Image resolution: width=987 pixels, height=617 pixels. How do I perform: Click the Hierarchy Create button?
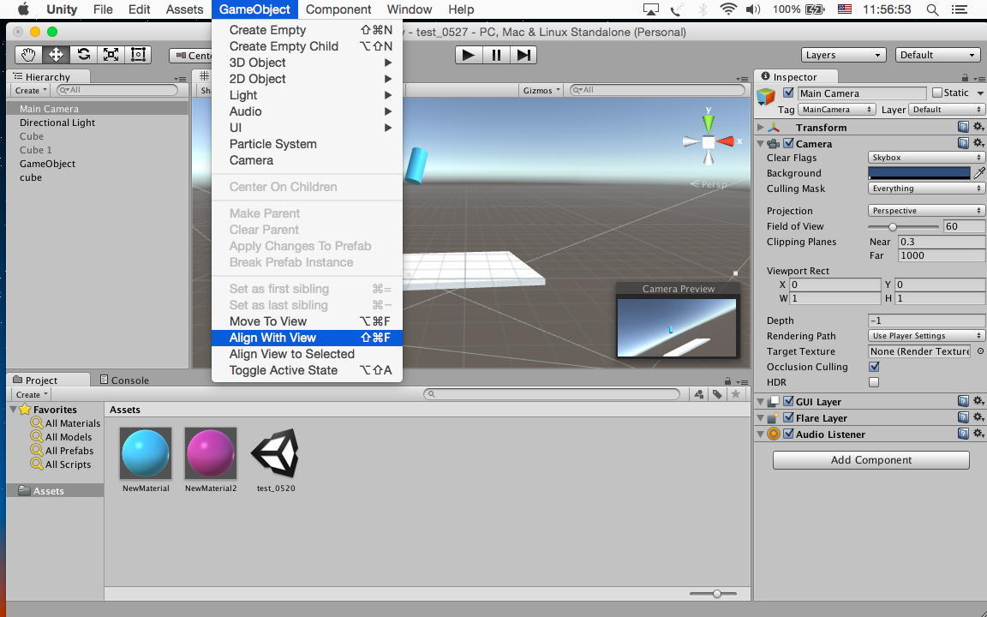coord(30,90)
